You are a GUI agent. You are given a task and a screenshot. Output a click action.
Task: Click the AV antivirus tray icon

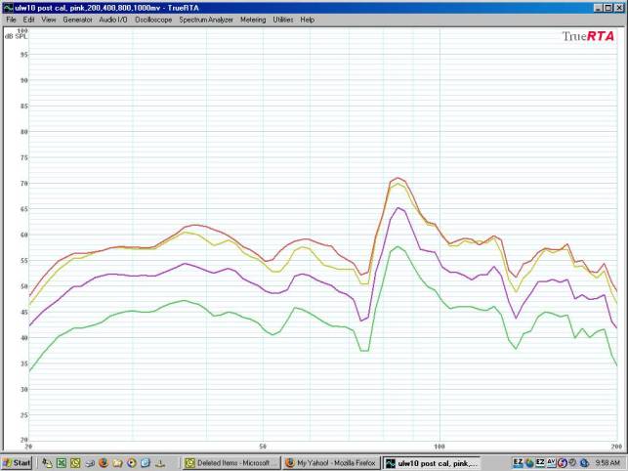pos(552,462)
